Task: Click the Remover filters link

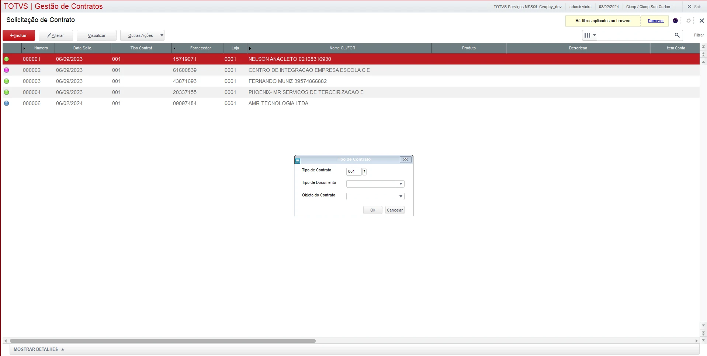Action: pyautogui.click(x=656, y=21)
